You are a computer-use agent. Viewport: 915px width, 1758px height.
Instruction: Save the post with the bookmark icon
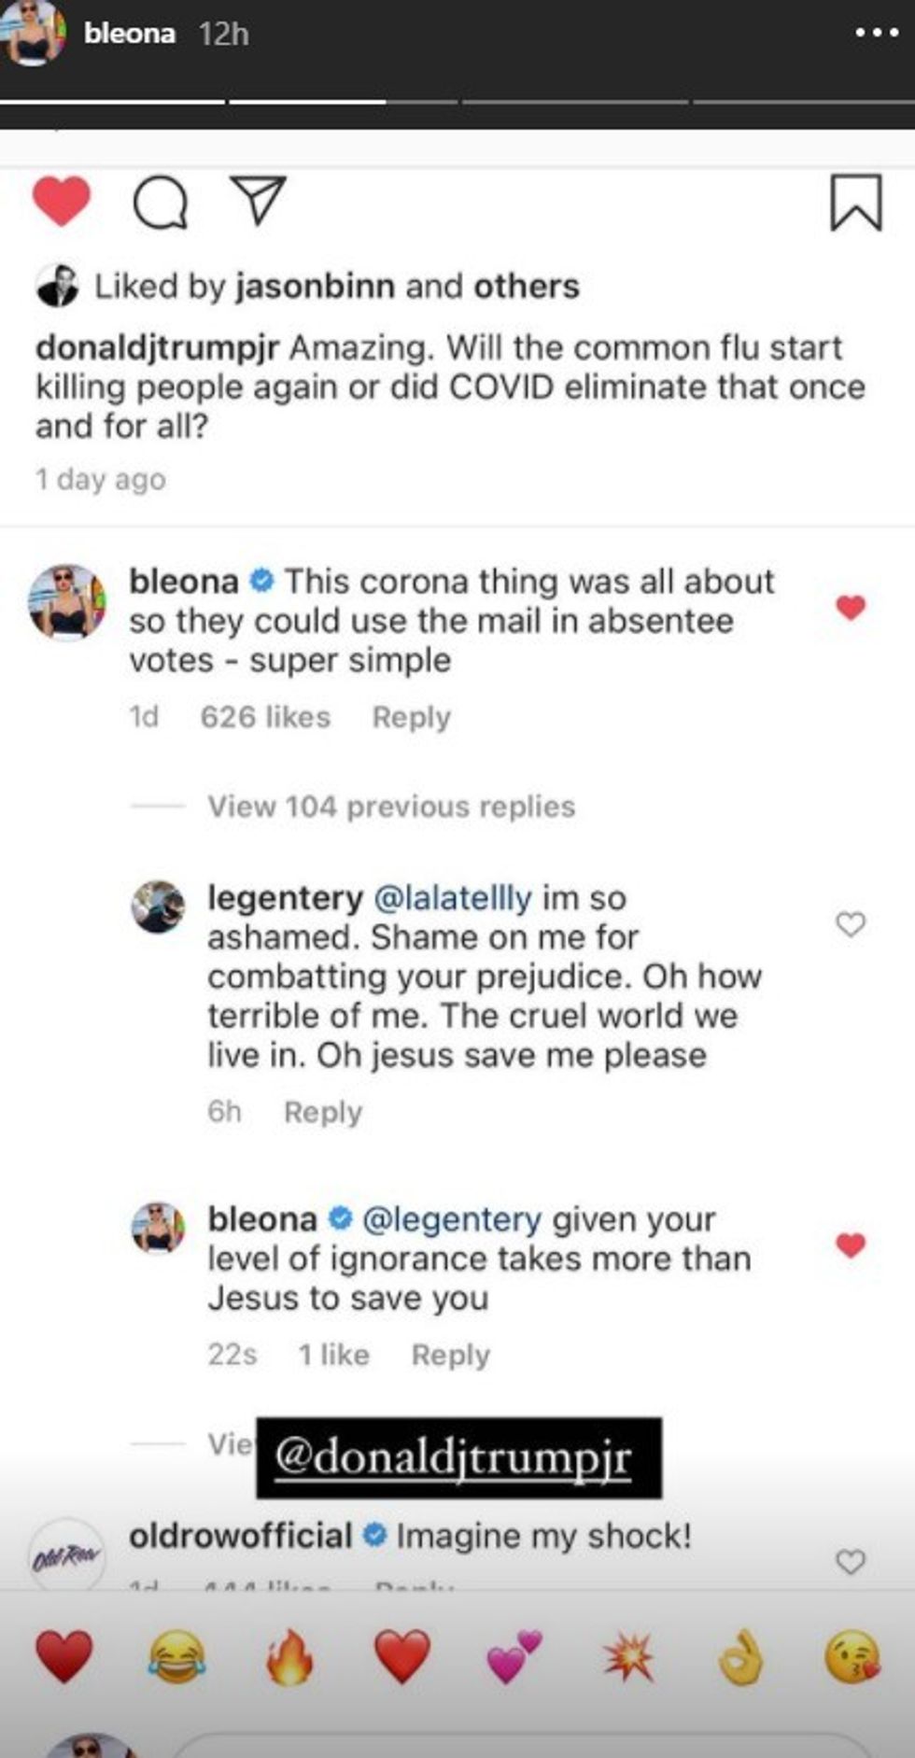(856, 204)
